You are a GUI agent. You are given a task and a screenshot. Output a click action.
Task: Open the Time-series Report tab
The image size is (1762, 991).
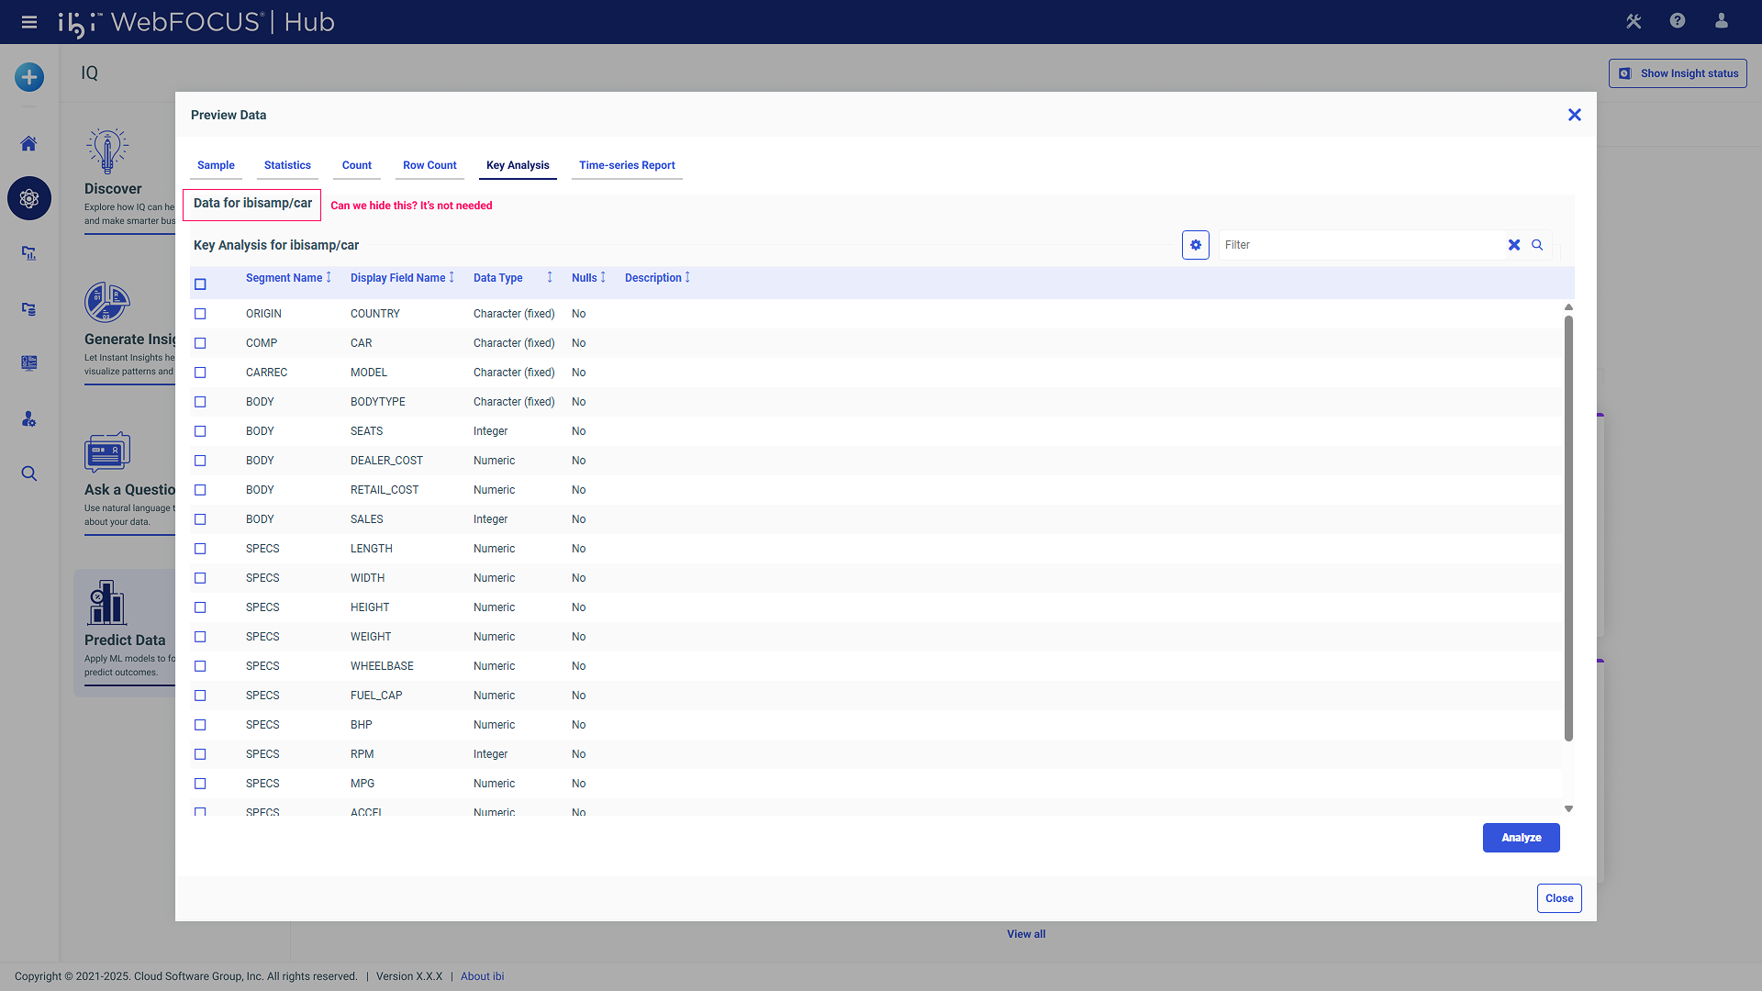coord(627,165)
